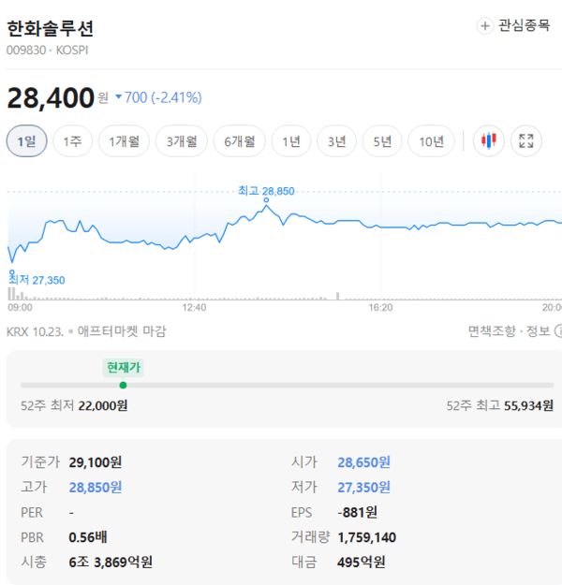This screenshot has width=562, height=585.
Task: Select the 10년 chart period tab
Action: tap(431, 141)
